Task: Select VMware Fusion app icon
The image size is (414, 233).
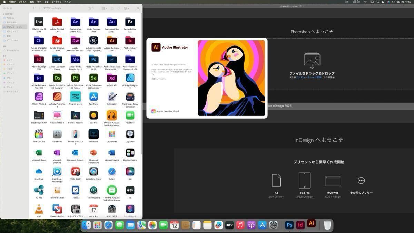Action: 57,209
